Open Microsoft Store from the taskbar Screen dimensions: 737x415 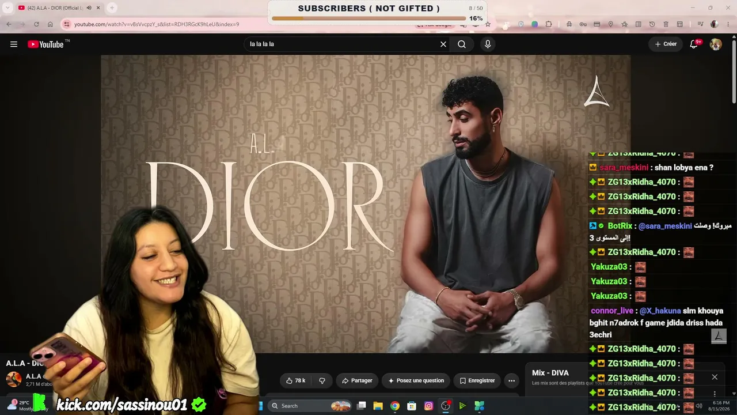[411, 406]
